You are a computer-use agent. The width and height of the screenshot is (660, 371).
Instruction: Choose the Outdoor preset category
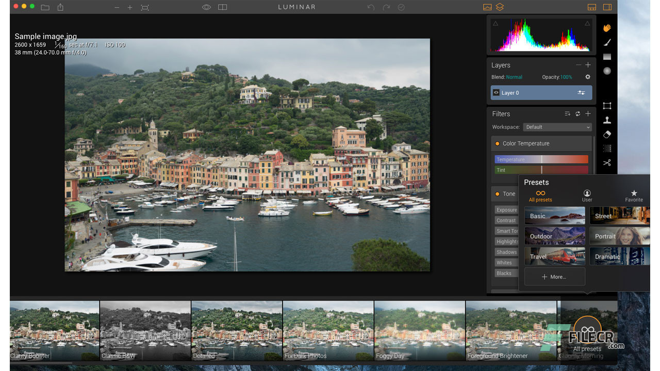555,236
